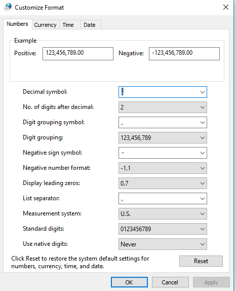Open the Standard digits dropdown
Screen dimensions: 236x291
click(163, 229)
